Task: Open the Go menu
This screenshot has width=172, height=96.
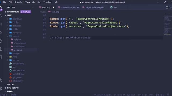Action: click(34, 2)
